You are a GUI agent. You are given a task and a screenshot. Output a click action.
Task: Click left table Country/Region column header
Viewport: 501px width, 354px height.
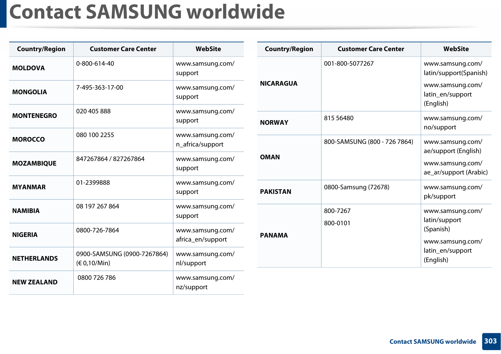pos(41,49)
